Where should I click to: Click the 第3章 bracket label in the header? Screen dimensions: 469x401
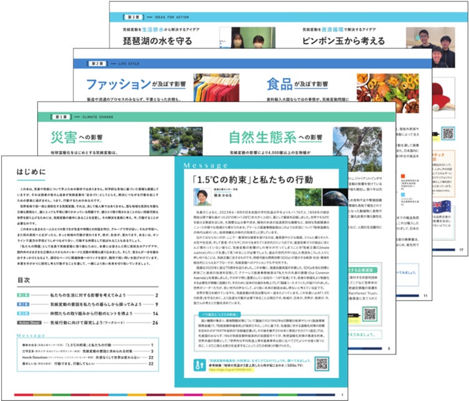pyautogui.click(x=133, y=17)
